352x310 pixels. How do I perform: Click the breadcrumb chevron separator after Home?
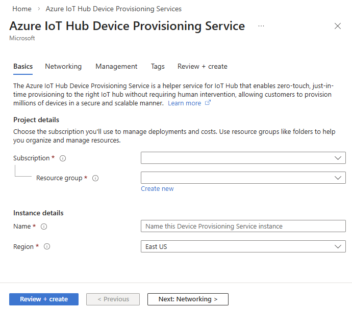(39, 9)
